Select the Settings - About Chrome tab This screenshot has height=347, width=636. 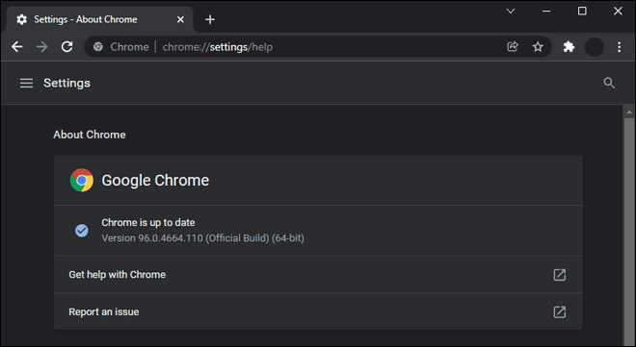point(99,19)
